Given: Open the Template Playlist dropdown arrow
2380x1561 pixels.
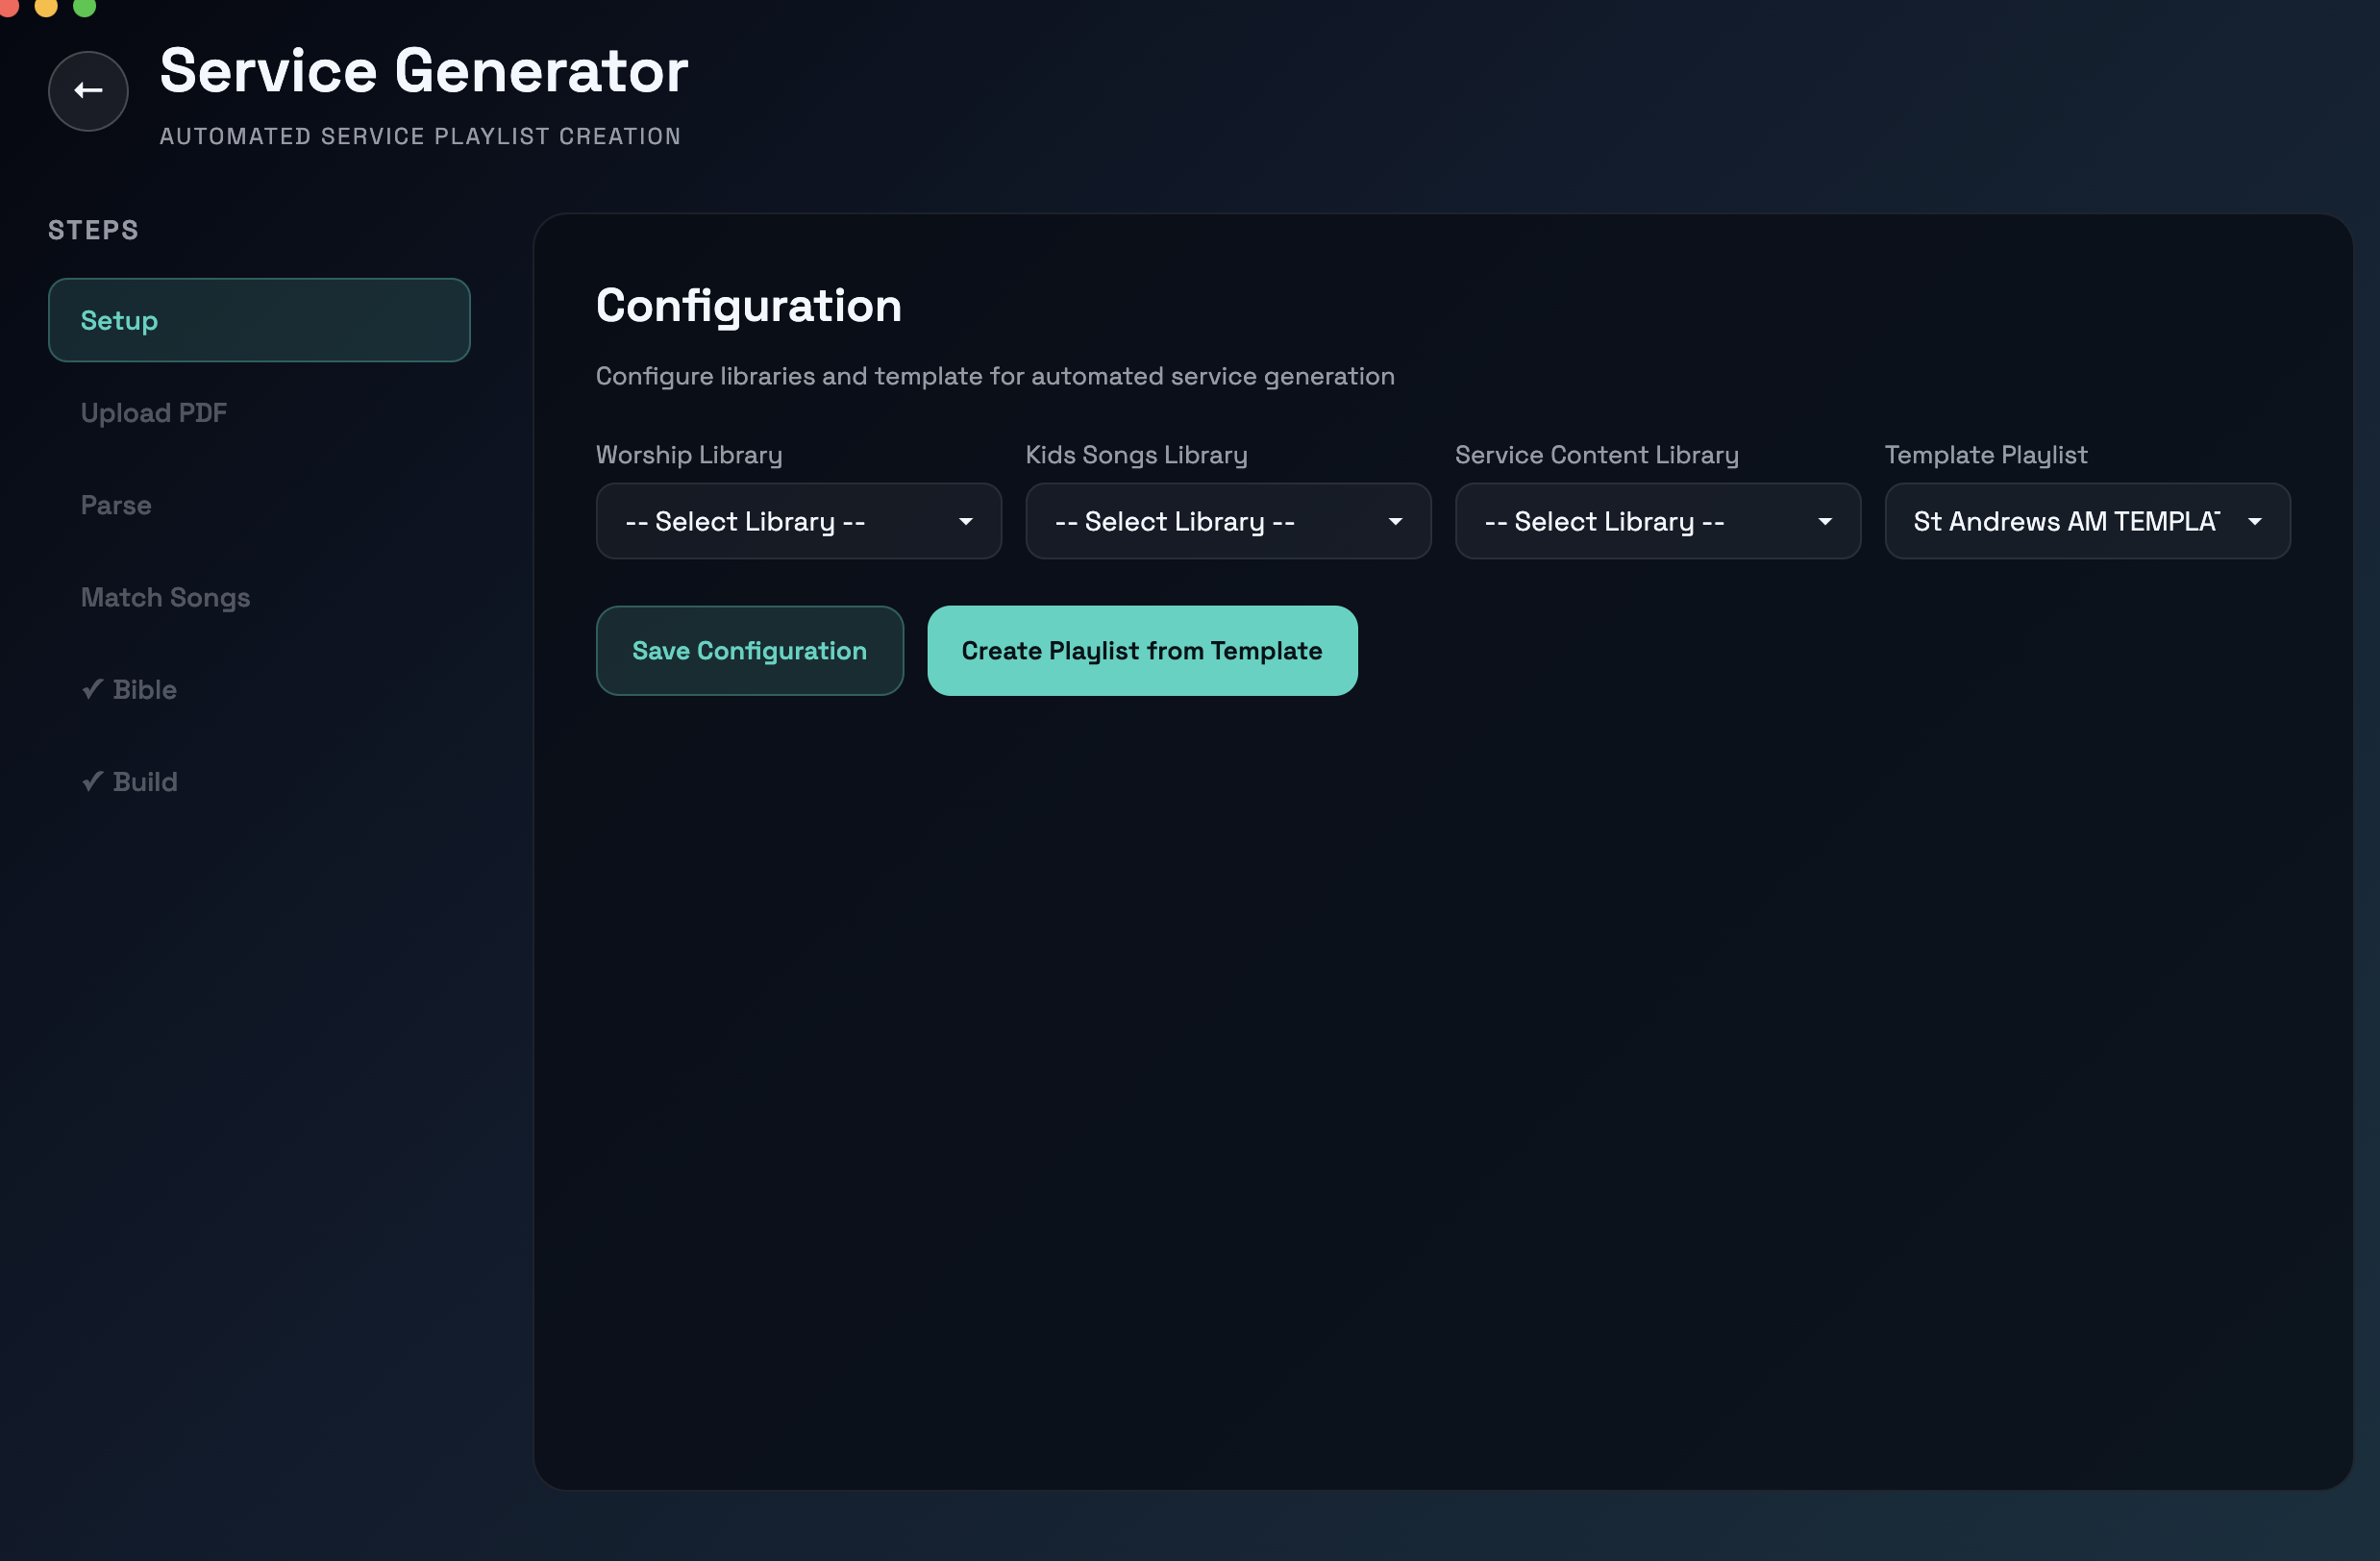Looking at the screenshot, I should click(x=2255, y=521).
